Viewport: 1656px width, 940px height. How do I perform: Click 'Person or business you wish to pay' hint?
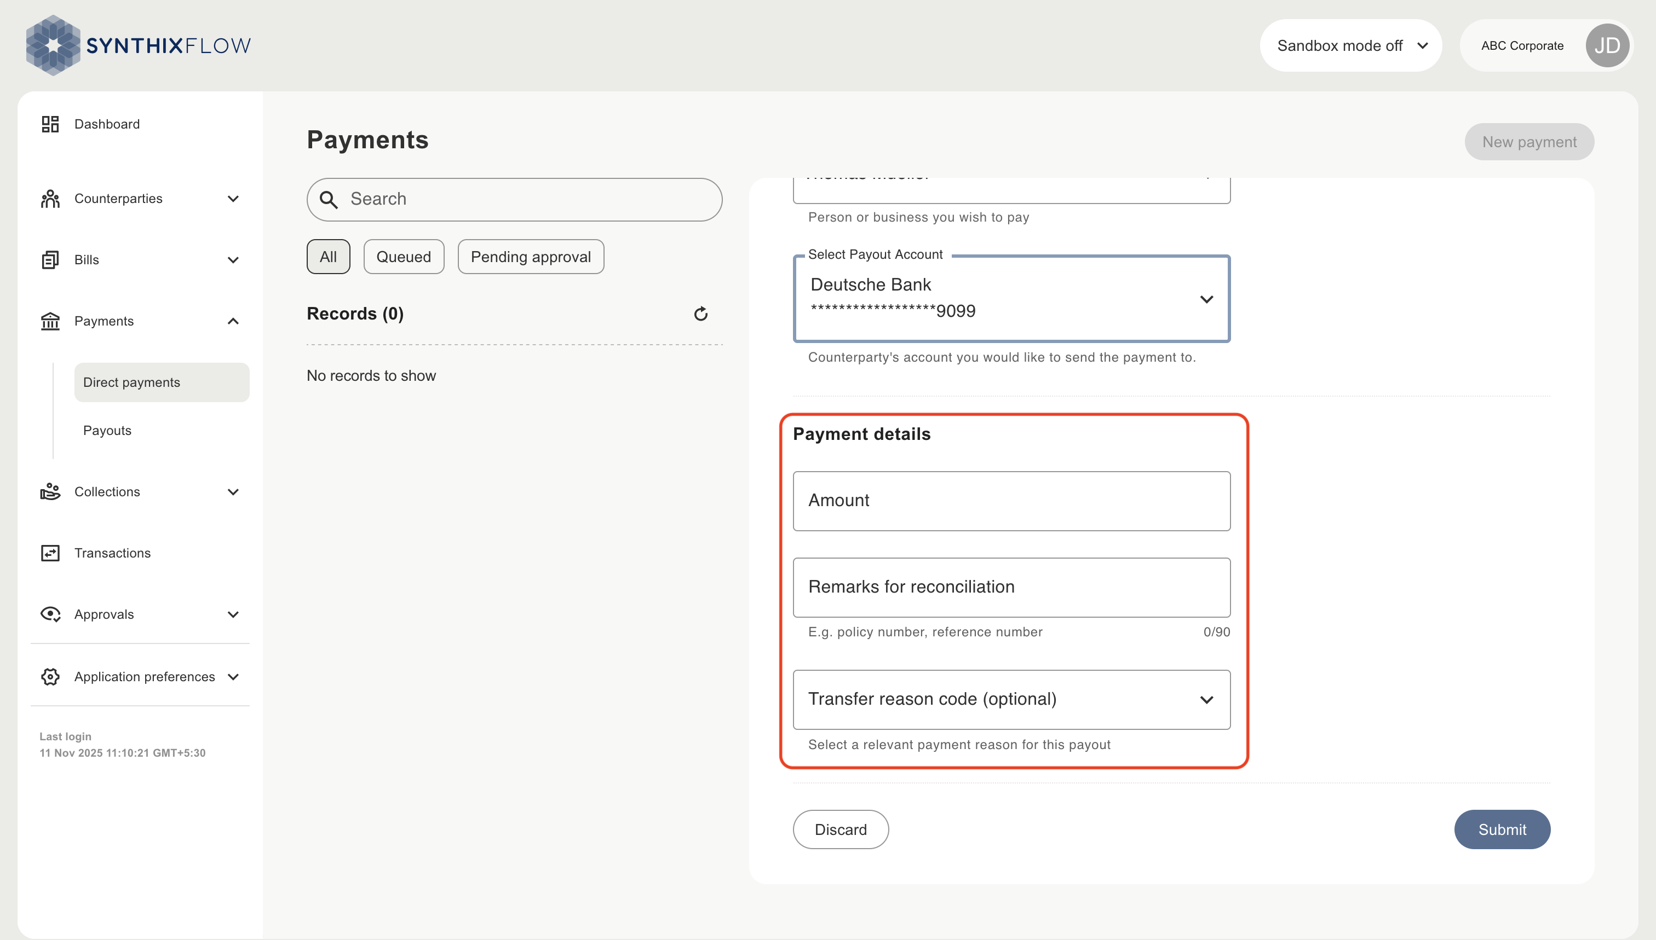[x=918, y=218]
